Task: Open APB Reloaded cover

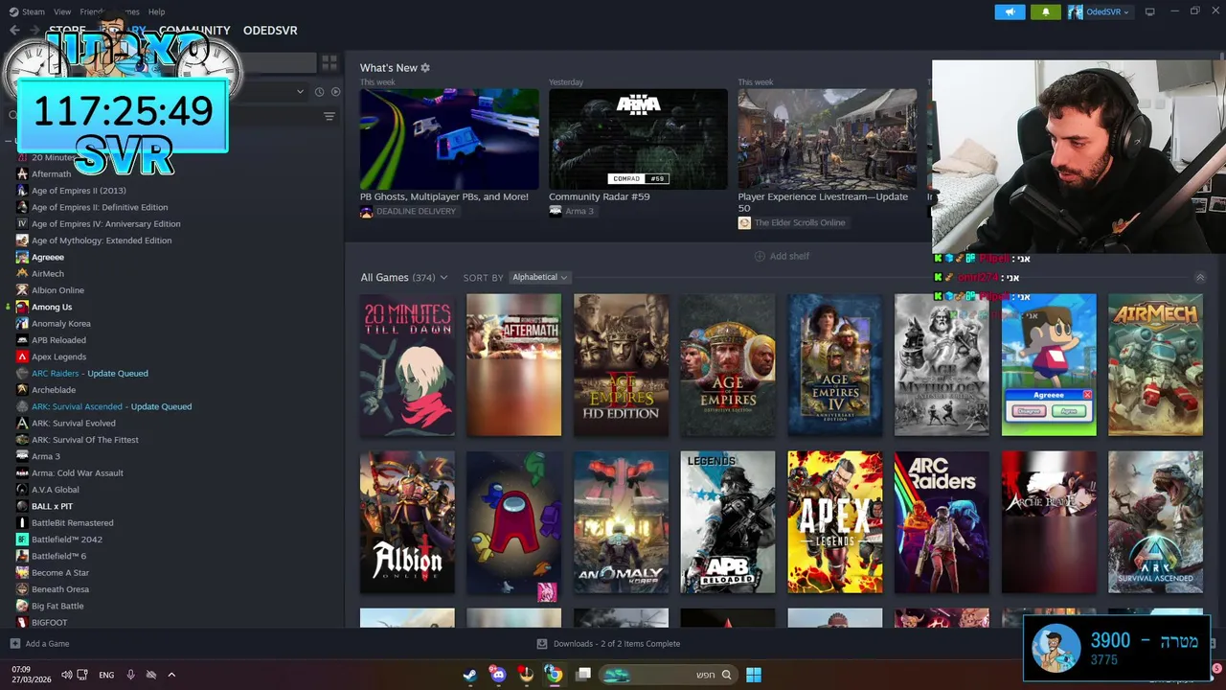Action: 728,522
